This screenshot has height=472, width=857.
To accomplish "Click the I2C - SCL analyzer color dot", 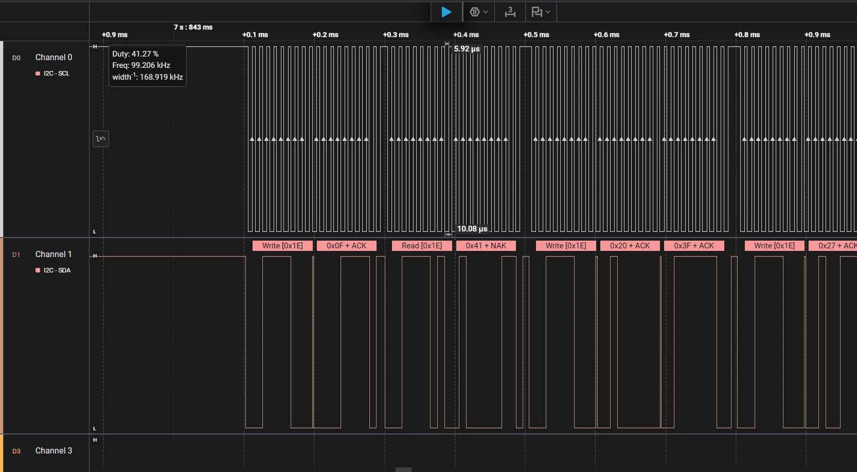I will pyautogui.click(x=38, y=74).
